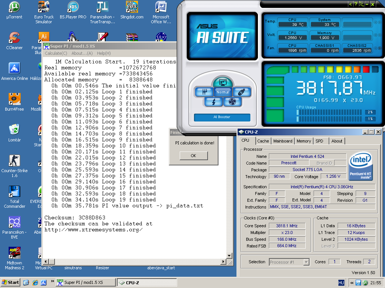Viewport: 385px width, 288px height.
Task: Click the Level 2 1024 KBytes cache value
Action: [x=356, y=239]
